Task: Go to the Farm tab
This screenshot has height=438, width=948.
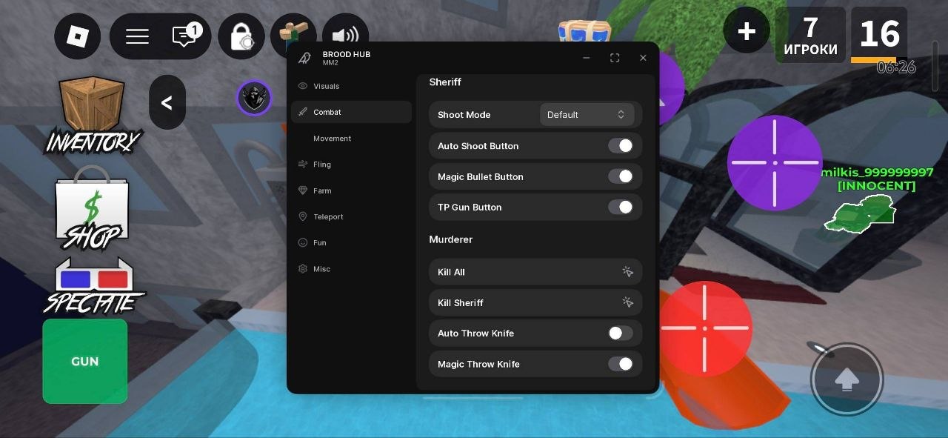Action: tap(351, 190)
